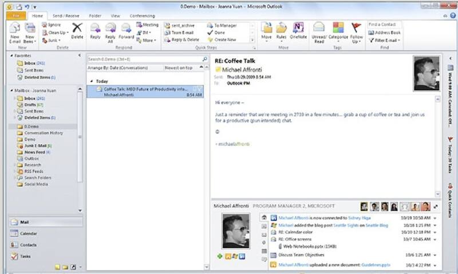Click the Meeting reply icon

(148, 25)
